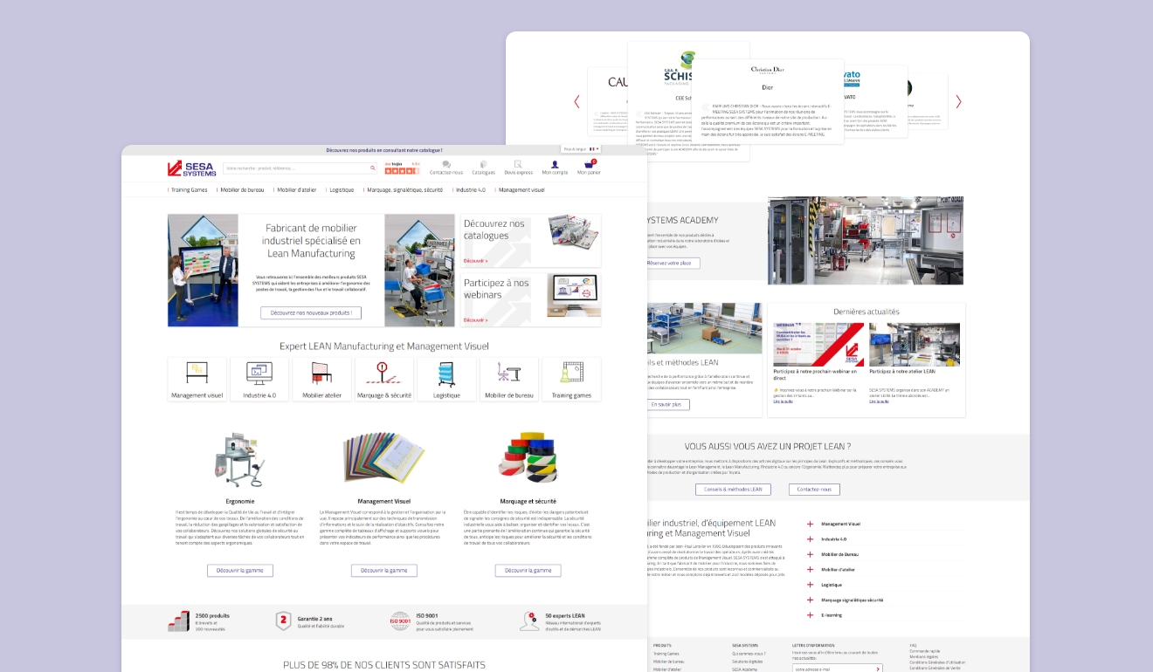The width and height of the screenshot is (1153, 672).
Task: Select the Marquage & sécurité category tile
Action: (x=384, y=379)
